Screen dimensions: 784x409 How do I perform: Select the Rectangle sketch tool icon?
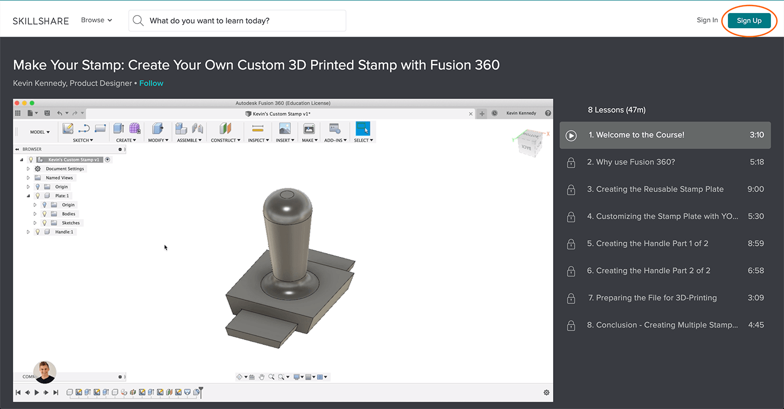(100, 129)
